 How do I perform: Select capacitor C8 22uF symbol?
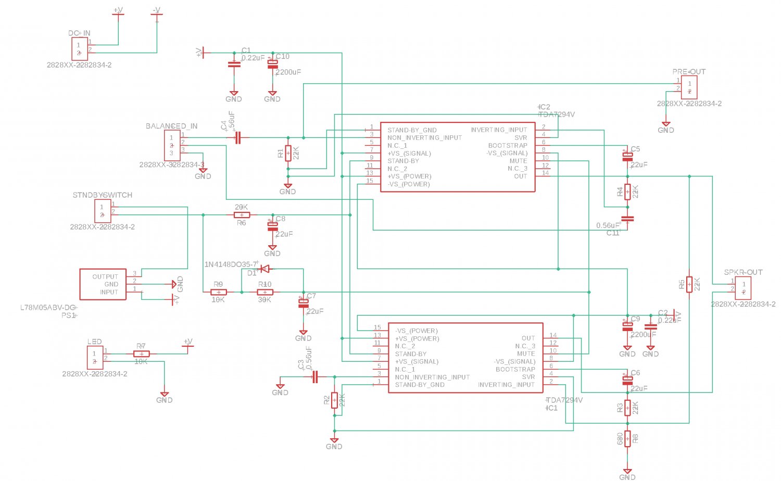point(272,226)
